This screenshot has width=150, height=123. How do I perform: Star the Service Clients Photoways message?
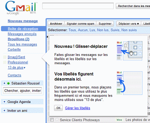point(57,120)
